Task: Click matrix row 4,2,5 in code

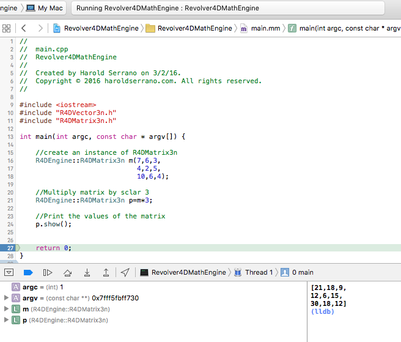Action: click(149, 169)
